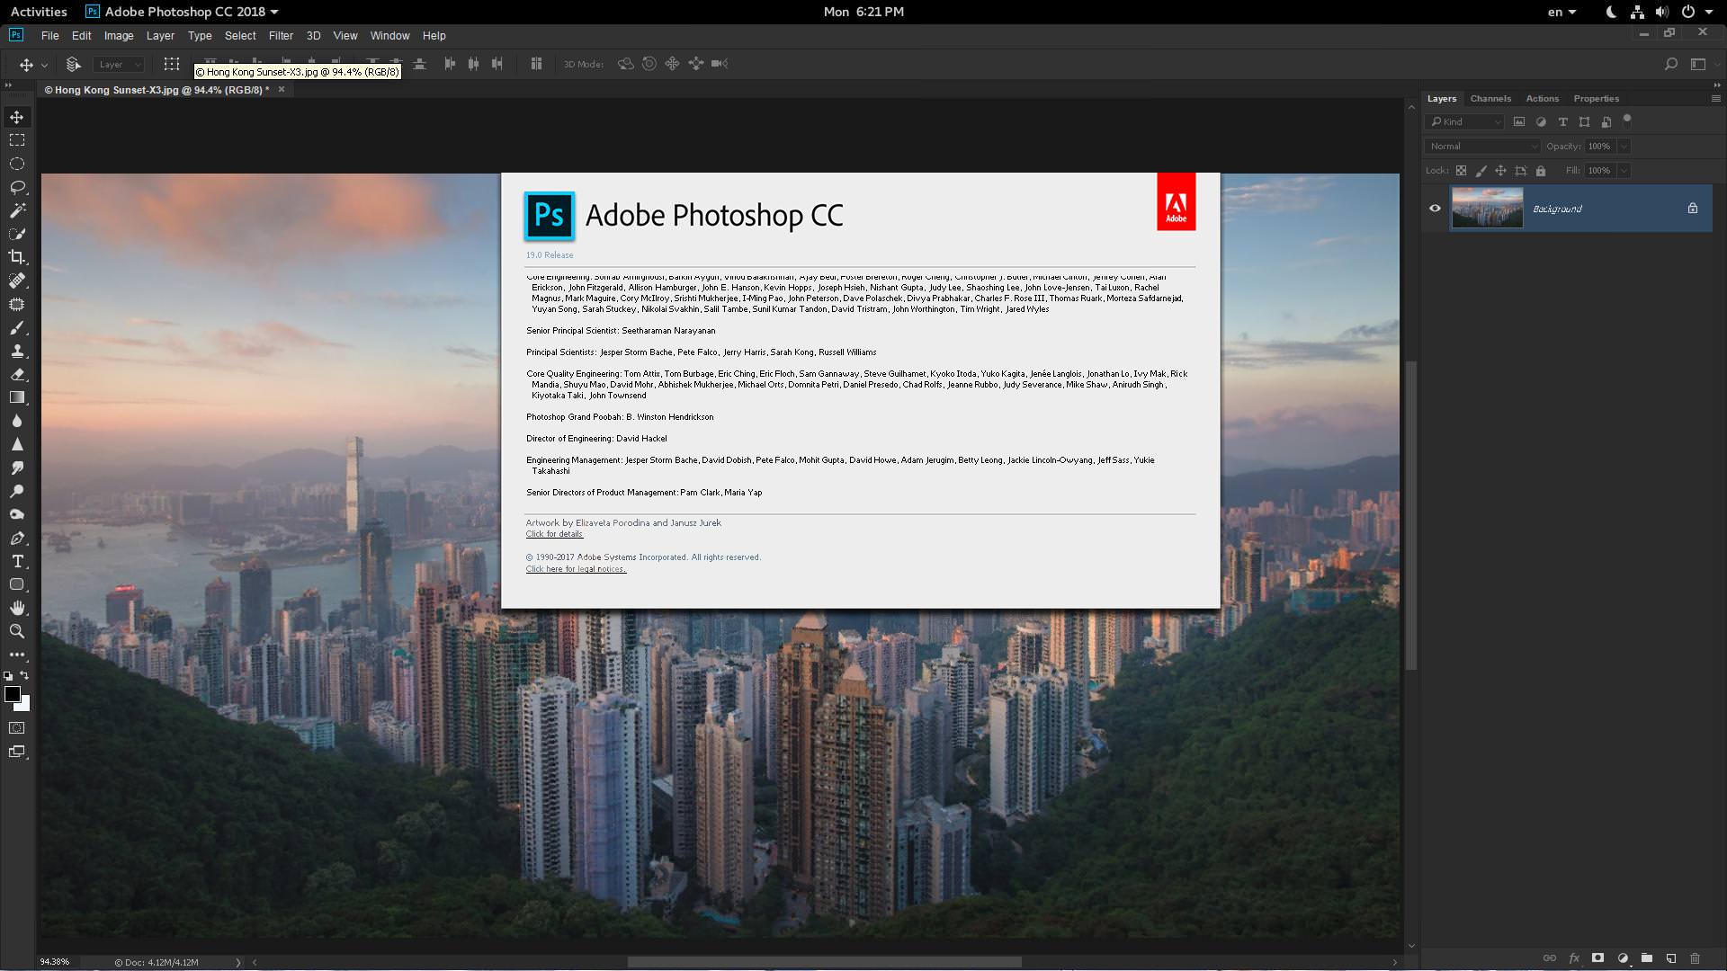This screenshot has height=971, width=1727.
Task: Open Edit Toolbar three-dots menu
Action: pos(17,655)
